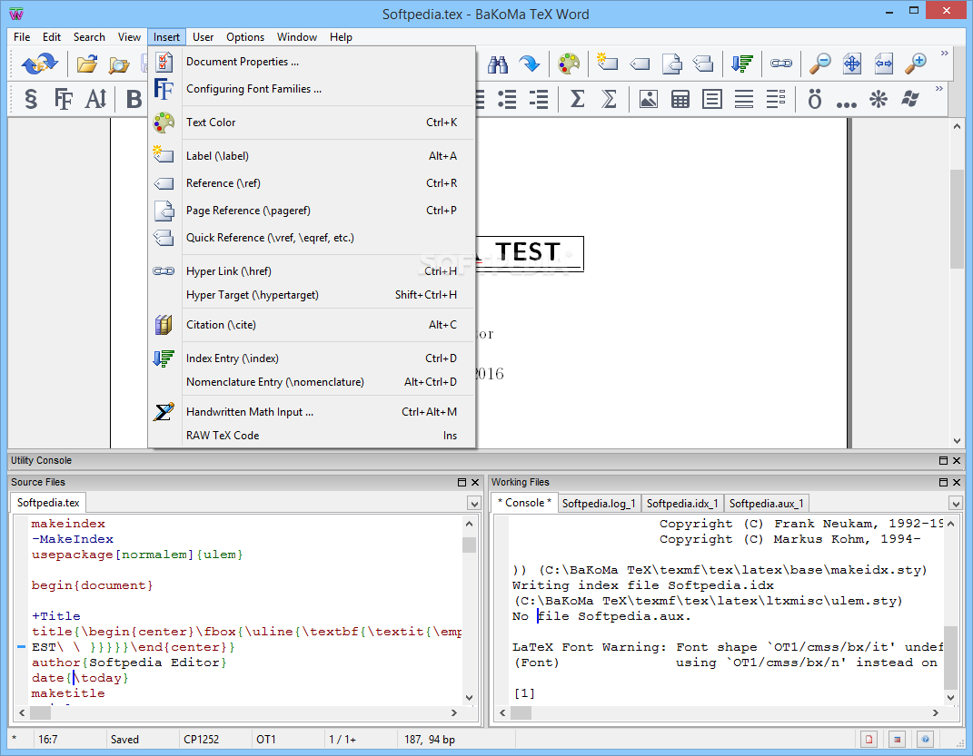
Task: Close the Utility Console panel
Action: click(x=957, y=460)
